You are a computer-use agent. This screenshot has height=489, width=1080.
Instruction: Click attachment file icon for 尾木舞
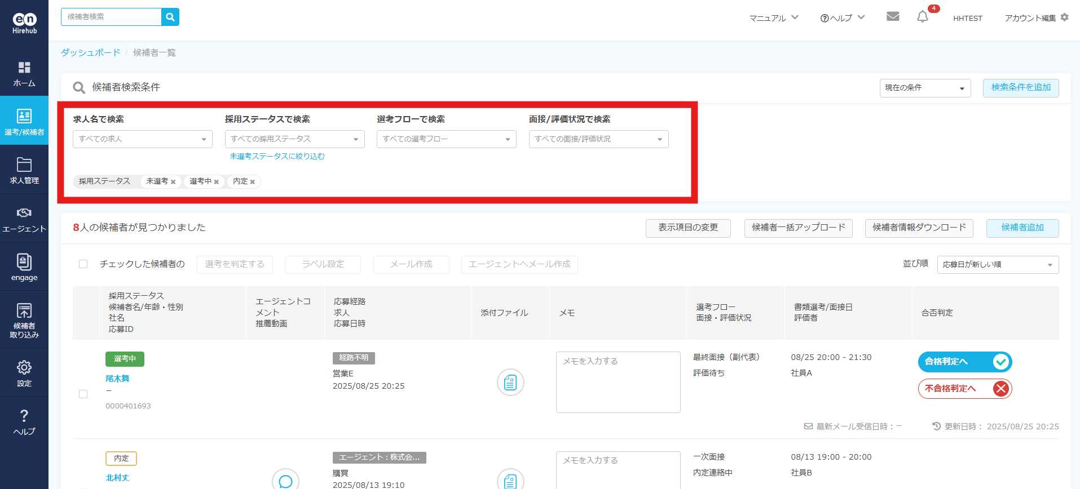click(x=510, y=383)
